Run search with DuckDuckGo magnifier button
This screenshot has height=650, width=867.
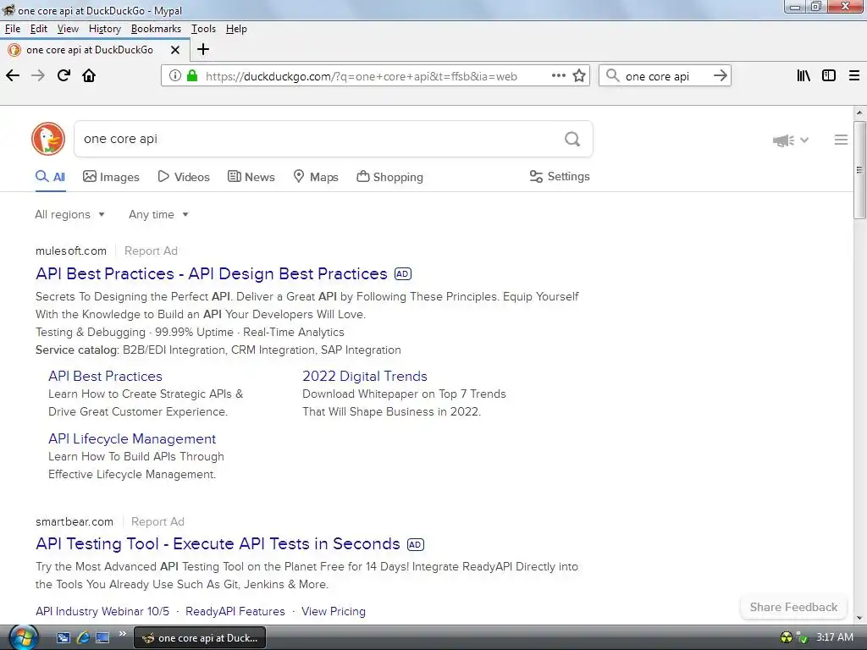tap(572, 139)
